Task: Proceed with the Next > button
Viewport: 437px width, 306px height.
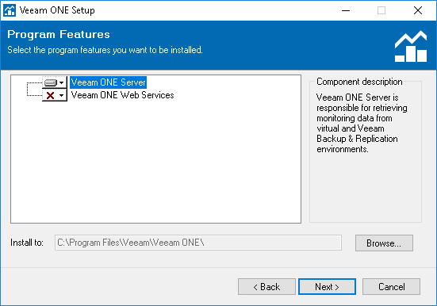Action: click(328, 286)
